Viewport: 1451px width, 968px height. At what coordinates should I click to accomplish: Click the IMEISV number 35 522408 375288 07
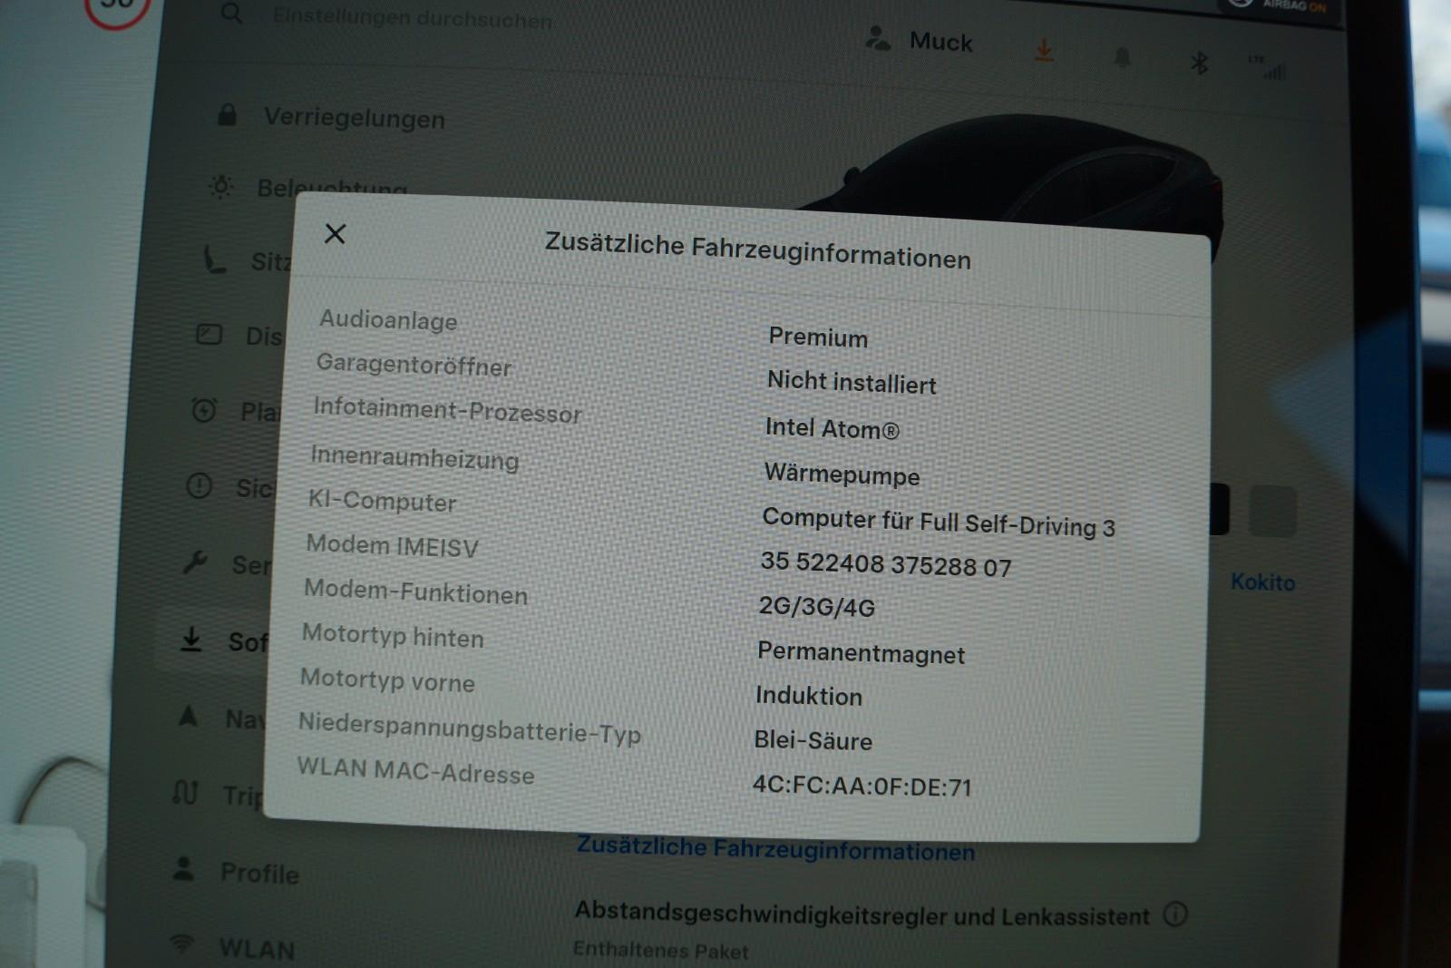click(x=886, y=564)
